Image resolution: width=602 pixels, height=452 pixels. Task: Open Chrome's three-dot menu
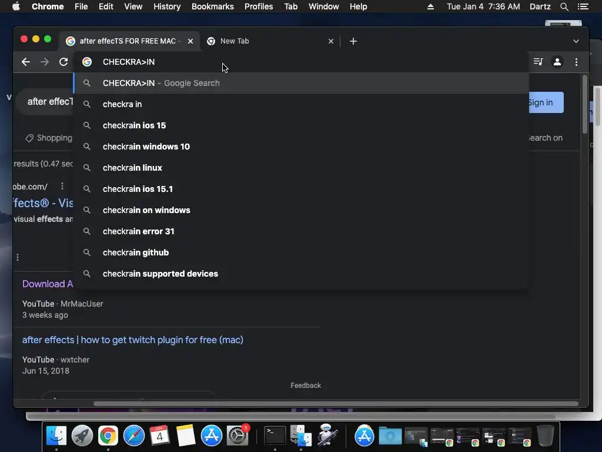tap(576, 62)
